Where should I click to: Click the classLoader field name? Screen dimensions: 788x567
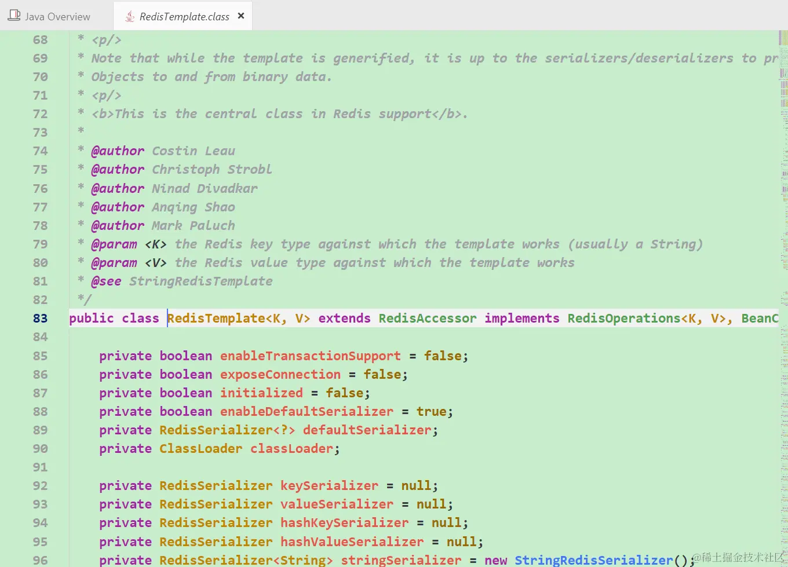pos(292,448)
